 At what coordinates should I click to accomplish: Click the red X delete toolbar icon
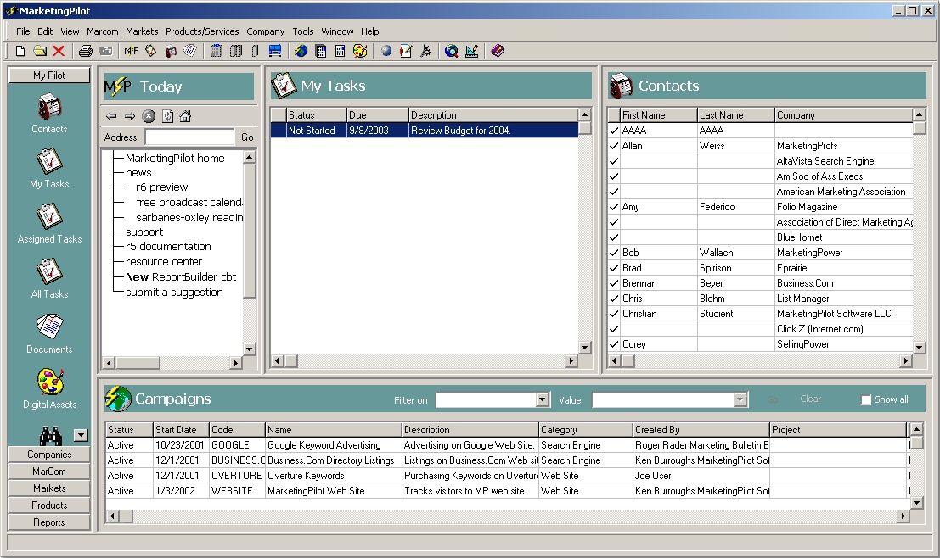pyautogui.click(x=59, y=52)
